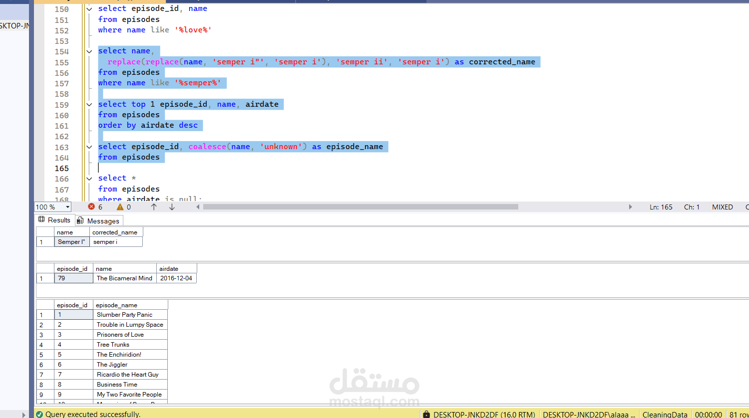Collapse the select top 1 block at line 159
The image size is (749, 418).
point(89,104)
